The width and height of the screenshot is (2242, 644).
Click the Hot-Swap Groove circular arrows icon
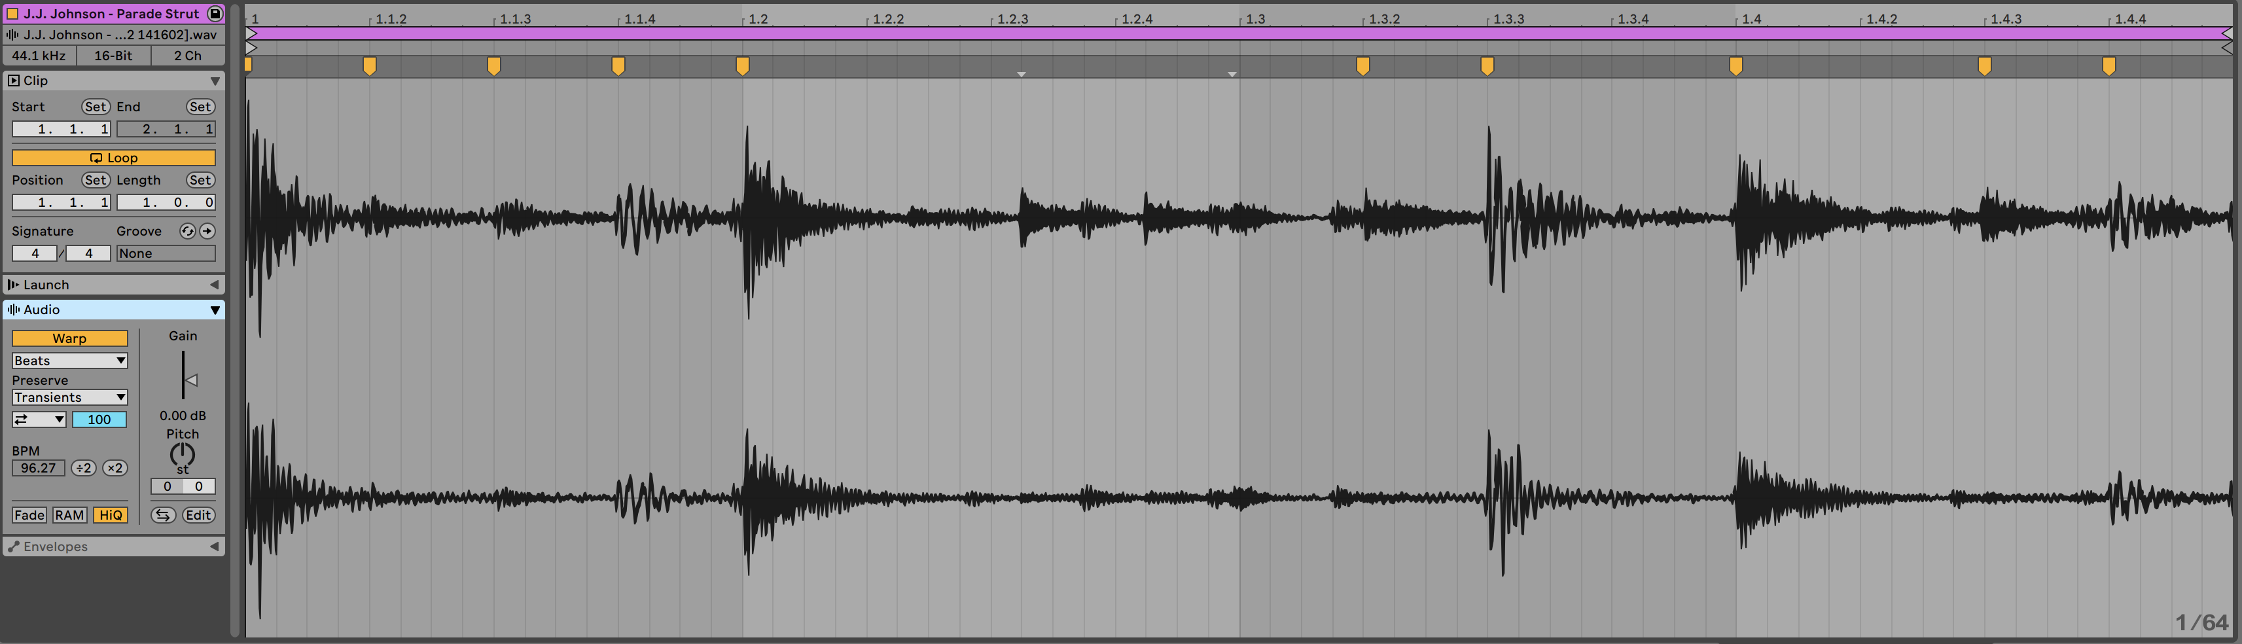click(x=187, y=230)
